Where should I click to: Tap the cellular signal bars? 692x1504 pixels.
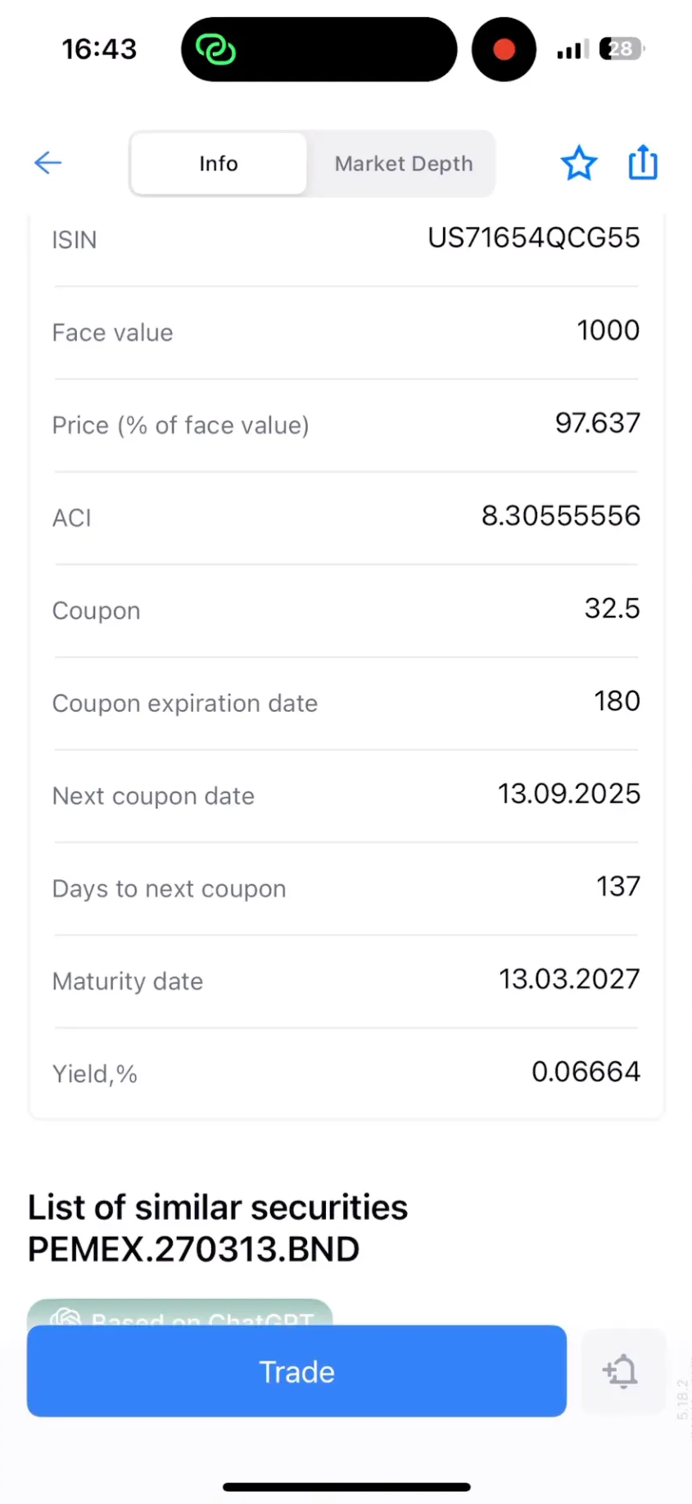click(572, 51)
